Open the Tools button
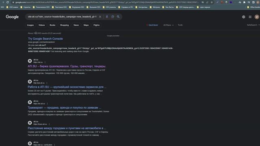The image size is (260, 146). tap(180, 25)
